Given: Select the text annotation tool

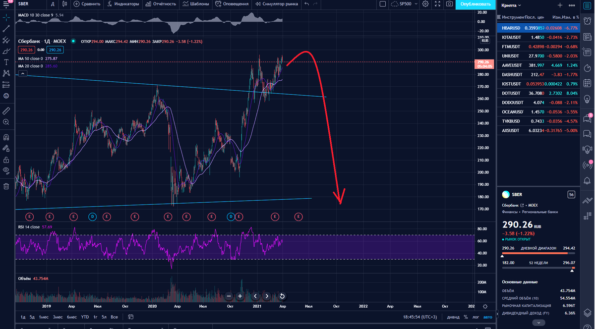Looking at the screenshot, I should 6,62.
